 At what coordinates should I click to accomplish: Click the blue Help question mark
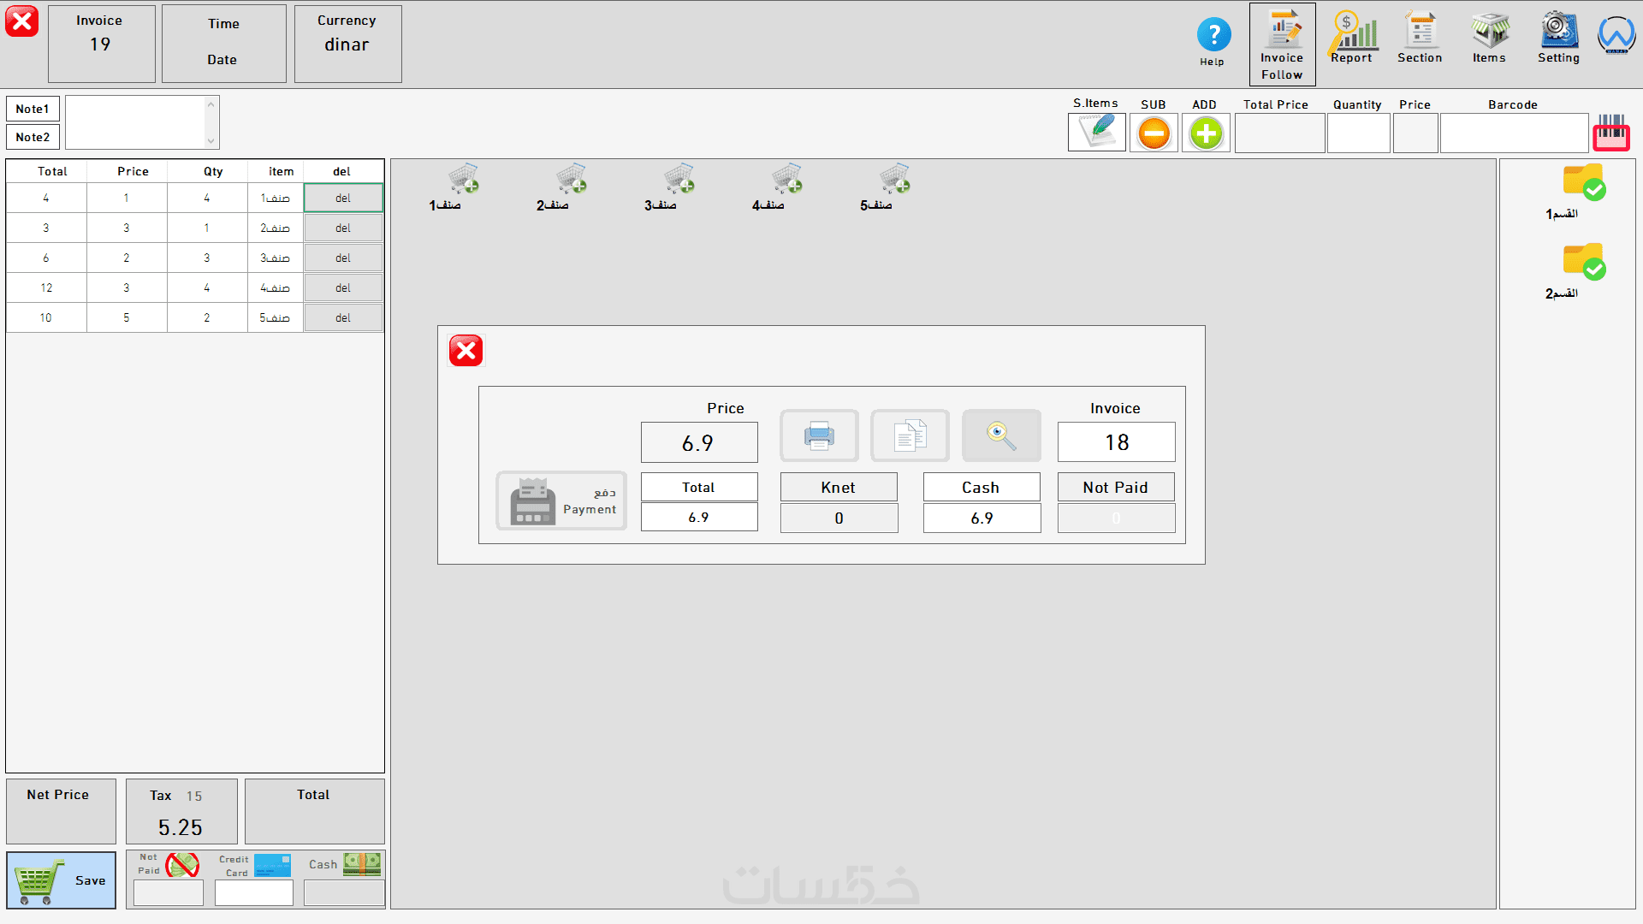coord(1213,36)
